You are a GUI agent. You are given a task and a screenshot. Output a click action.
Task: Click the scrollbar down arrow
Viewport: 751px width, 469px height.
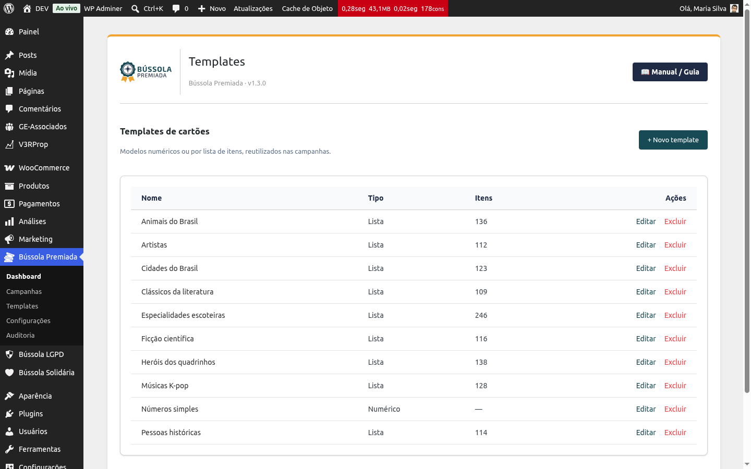[x=747, y=464]
